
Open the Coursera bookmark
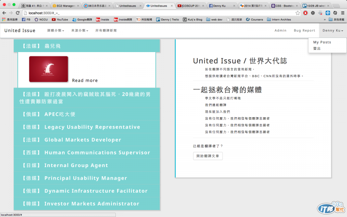[255, 20]
